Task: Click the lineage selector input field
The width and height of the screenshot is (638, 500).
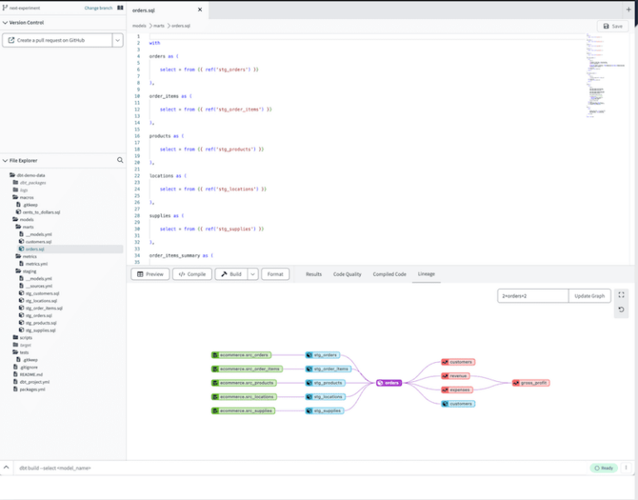Action: pos(532,296)
